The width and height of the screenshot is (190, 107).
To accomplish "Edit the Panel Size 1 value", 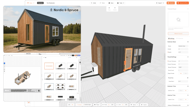I will [x=183, y=81].
